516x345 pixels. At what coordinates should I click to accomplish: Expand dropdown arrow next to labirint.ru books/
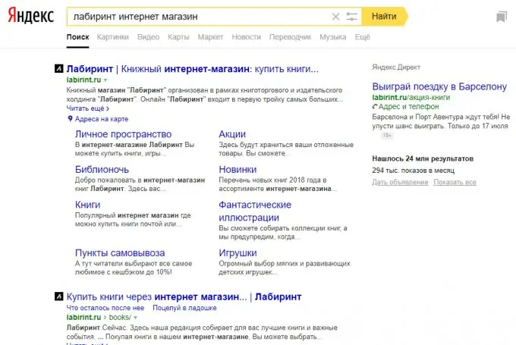coord(135,318)
